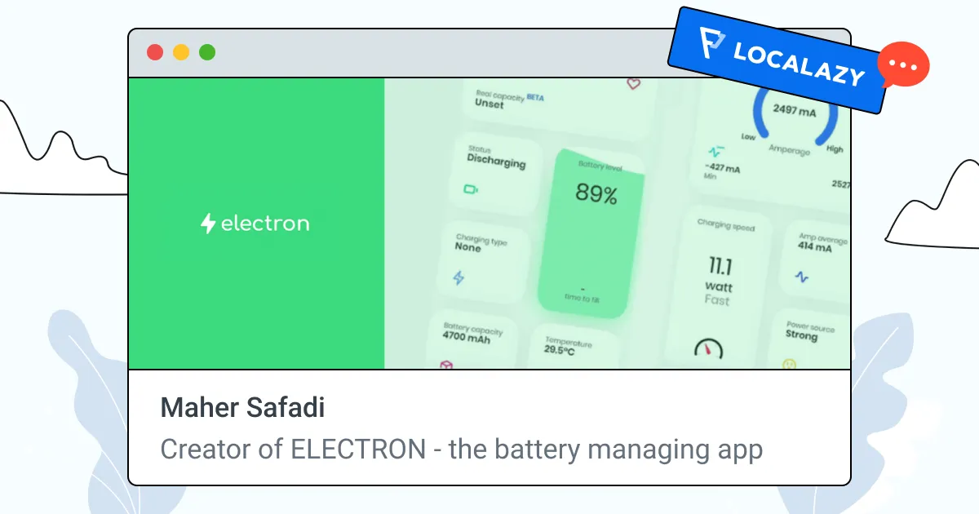Screen dimensions: 979x514
Task: Click the Creator of ELECTRON subtitle
Action: coord(461,449)
